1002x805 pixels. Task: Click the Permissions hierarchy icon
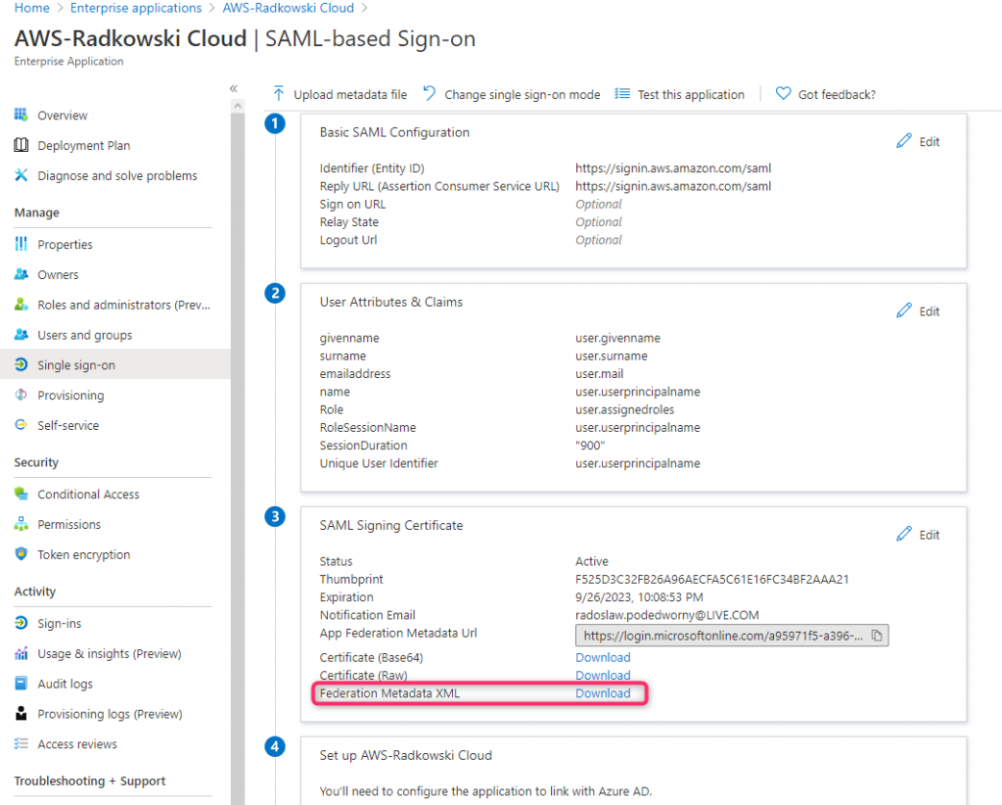(22, 524)
